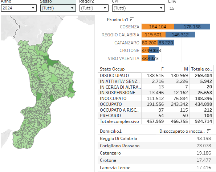Open the CPI (Tutti) dropdown
Viewport: 216px width, 172px height.
point(138,8)
